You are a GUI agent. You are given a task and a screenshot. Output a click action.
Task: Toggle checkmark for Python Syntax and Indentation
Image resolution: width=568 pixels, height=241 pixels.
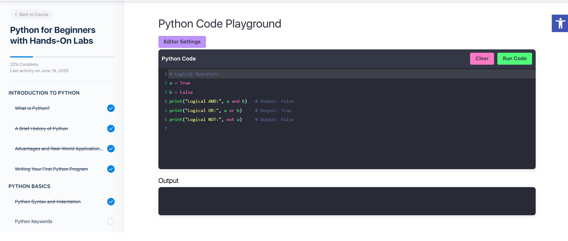point(111,202)
